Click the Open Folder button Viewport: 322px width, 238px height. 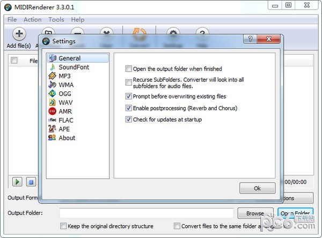(x=295, y=213)
